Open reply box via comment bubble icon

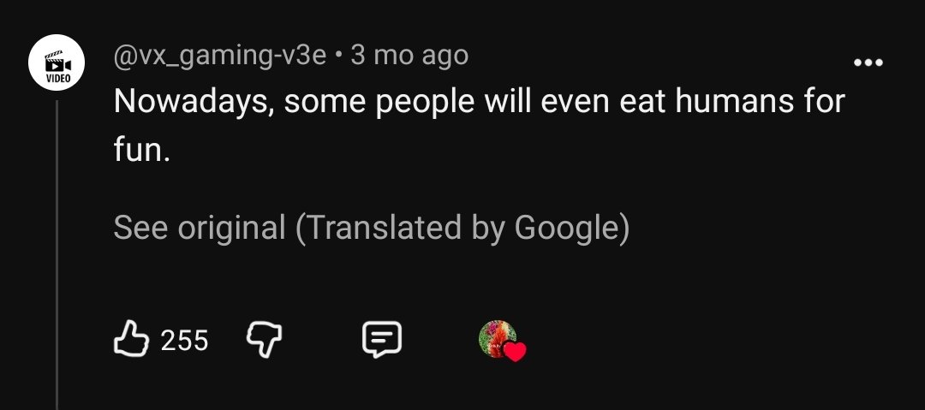click(x=382, y=340)
